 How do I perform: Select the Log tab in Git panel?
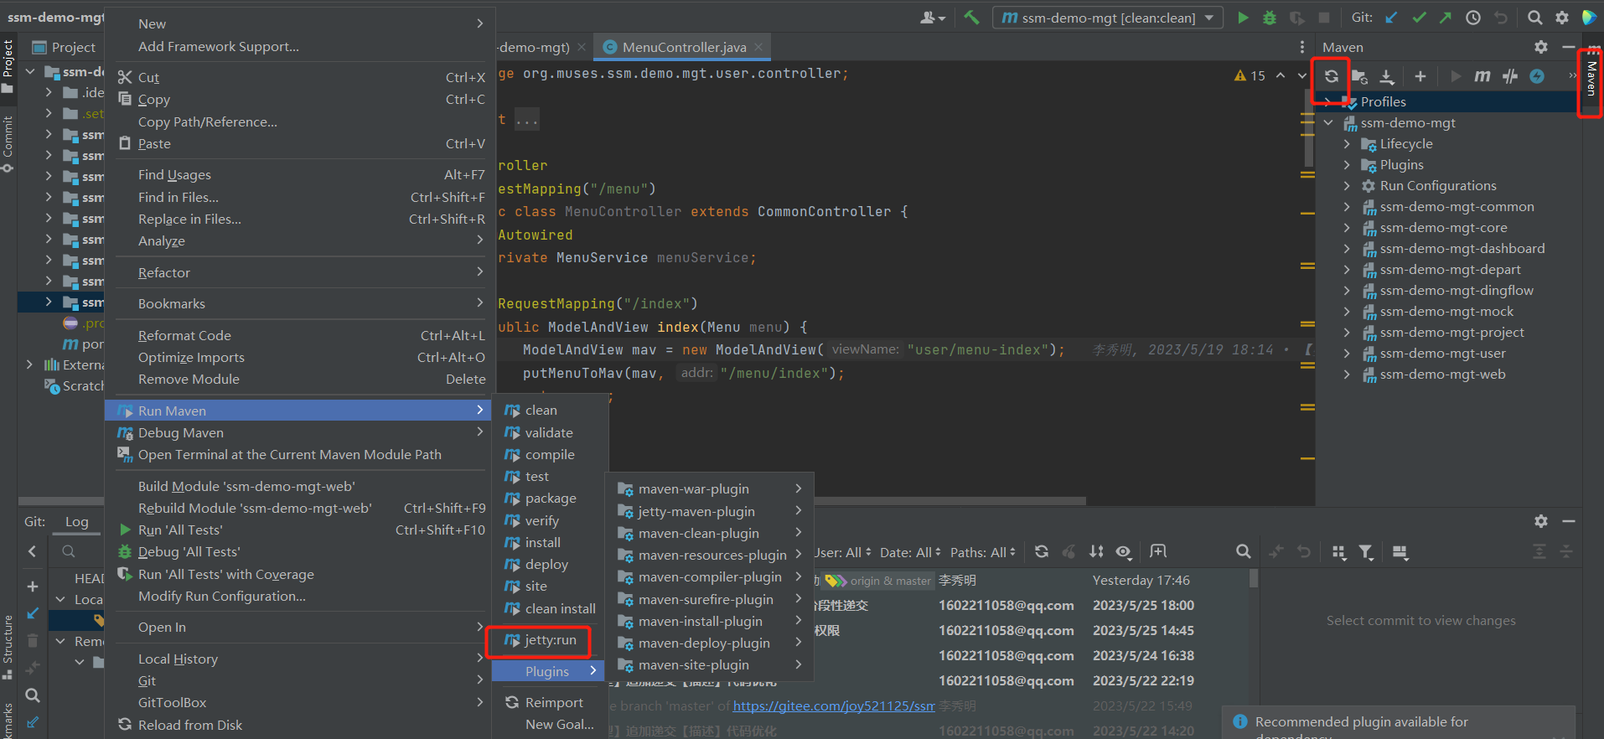tap(77, 522)
